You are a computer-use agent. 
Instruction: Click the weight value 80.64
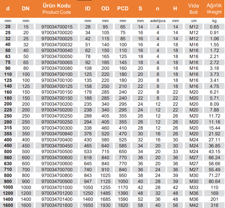[214, 181]
